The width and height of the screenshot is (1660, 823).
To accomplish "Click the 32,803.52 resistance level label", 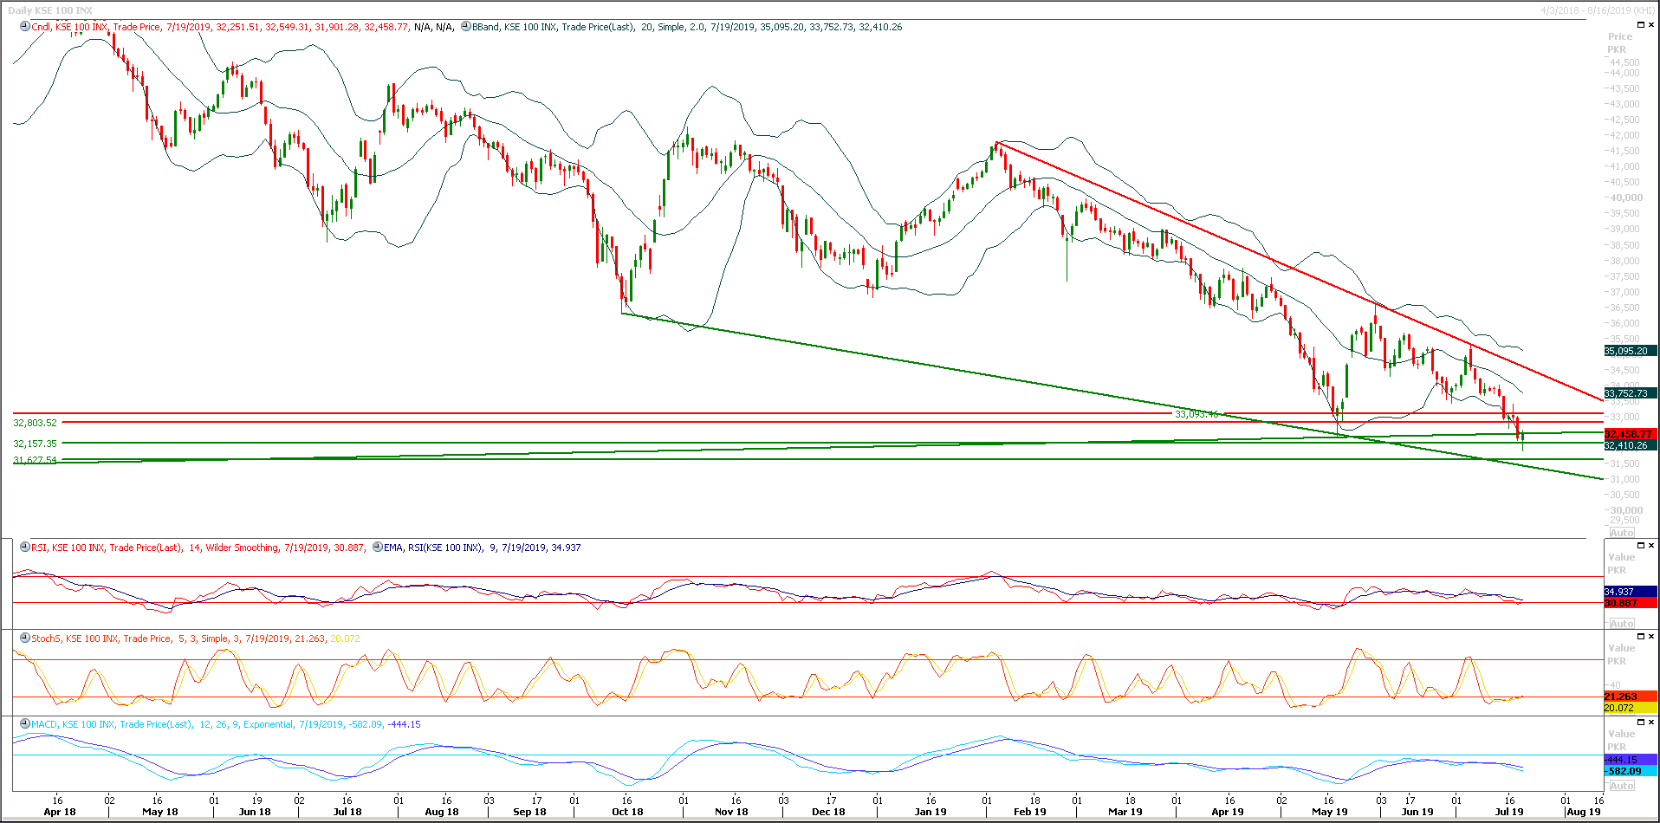I will (34, 423).
